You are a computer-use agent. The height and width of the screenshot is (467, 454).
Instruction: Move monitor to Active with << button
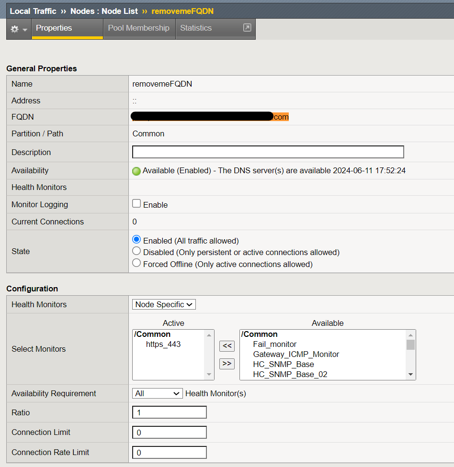pyautogui.click(x=227, y=345)
